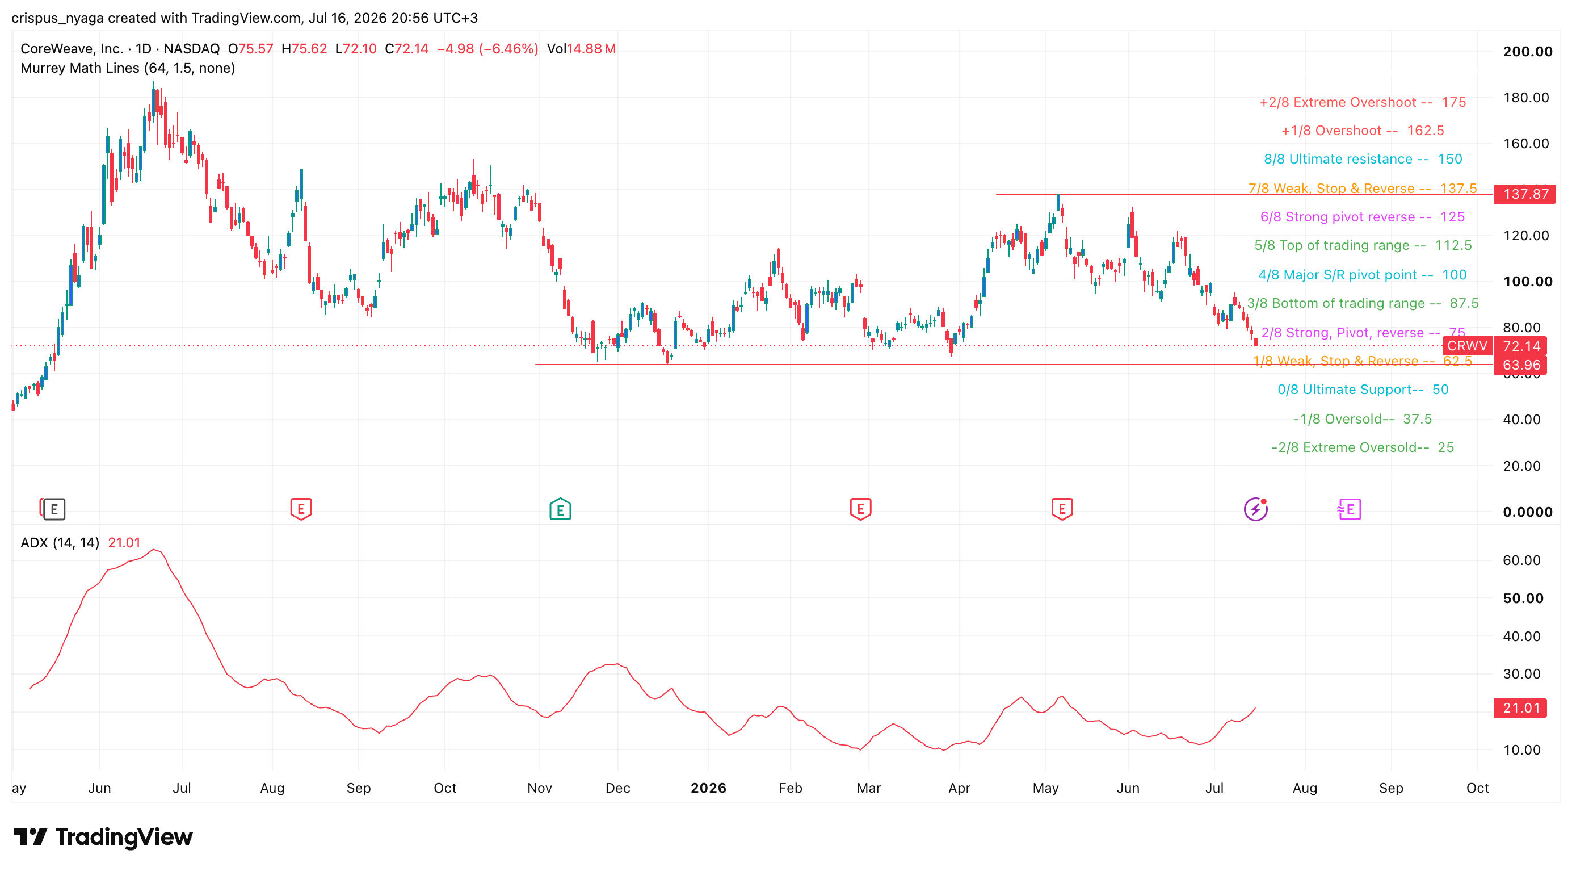Click the 2026 year label on time axis
This screenshot has height=871, width=1572.
click(708, 788)
